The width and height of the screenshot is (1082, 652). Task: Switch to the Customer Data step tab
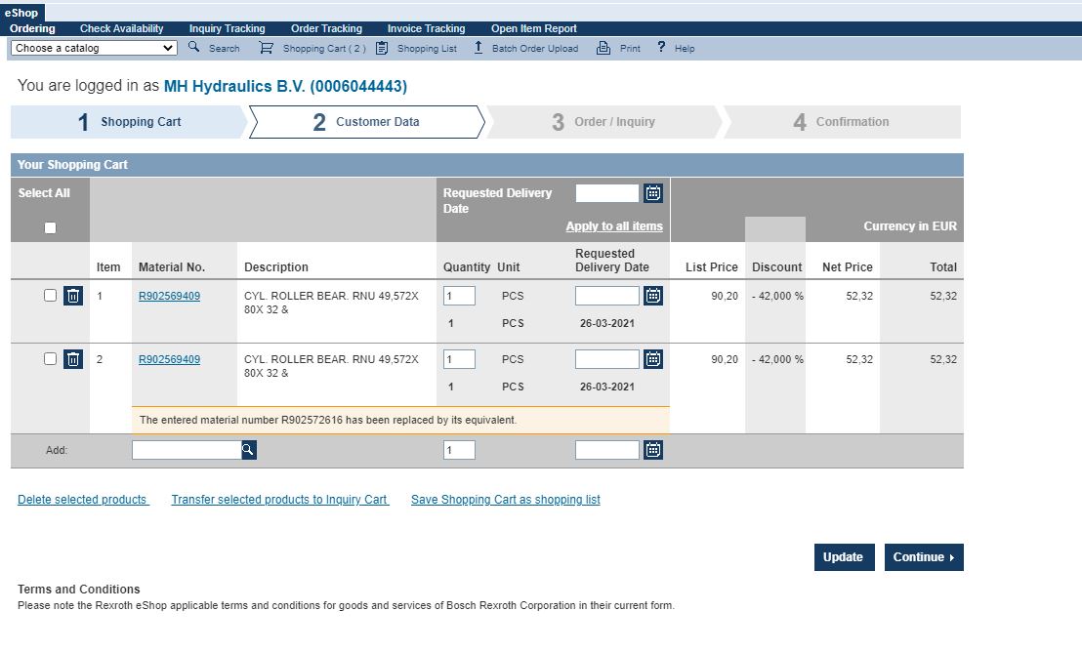click(367, 122)
